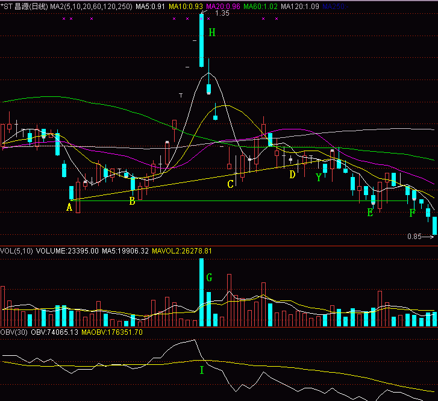Click the 1.35 high price label
The image size is (438, 401).
222,13
